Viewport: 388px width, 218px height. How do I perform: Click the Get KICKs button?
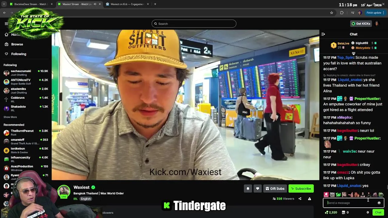361,24
